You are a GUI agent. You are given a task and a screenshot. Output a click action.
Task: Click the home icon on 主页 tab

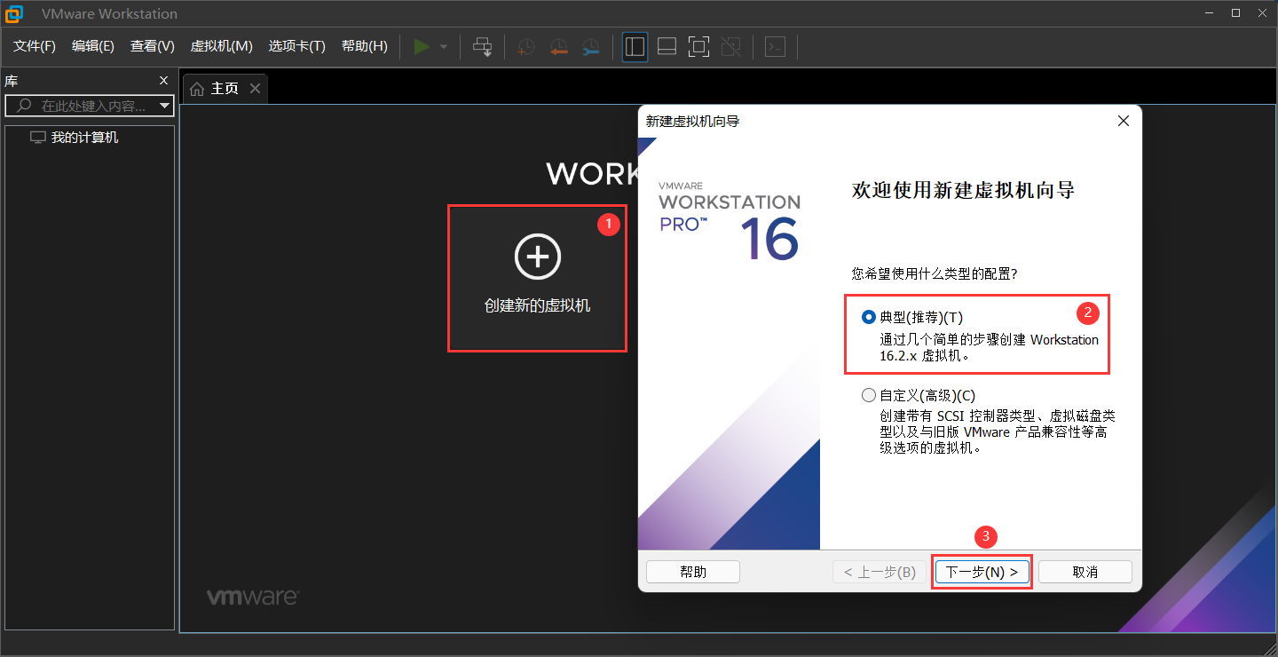point(197,89)
